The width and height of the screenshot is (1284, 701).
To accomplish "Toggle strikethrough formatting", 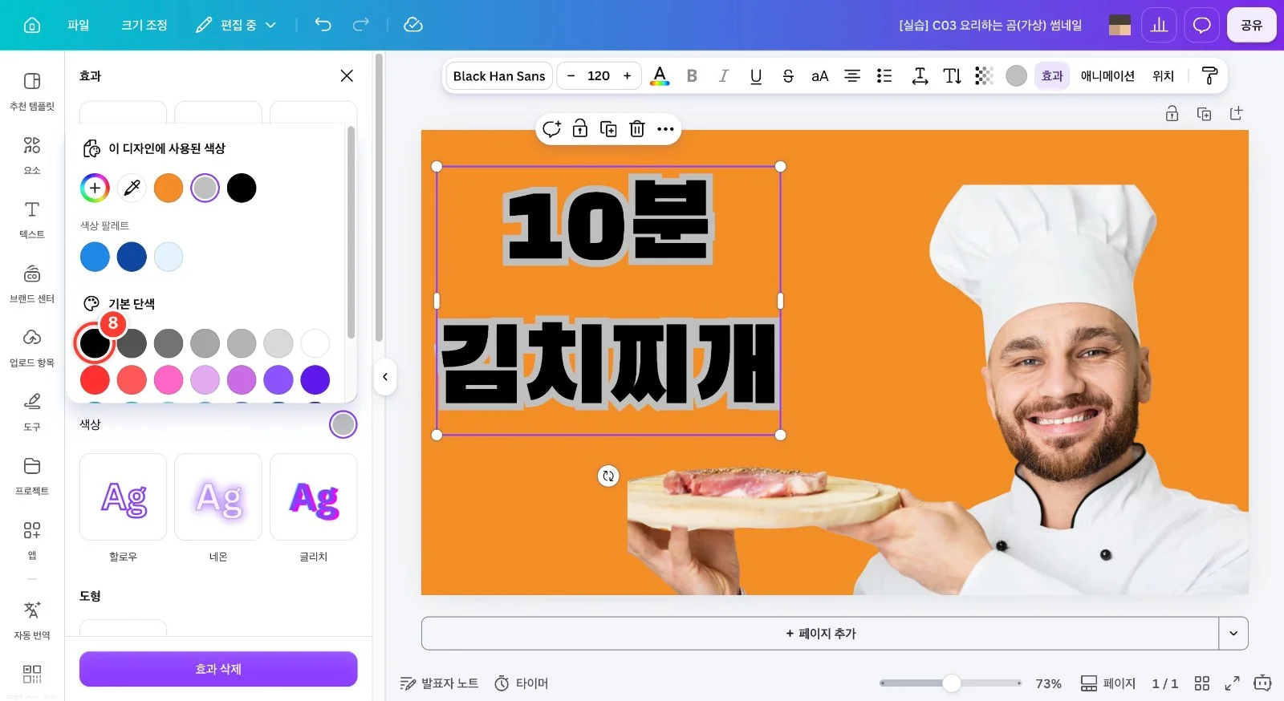I will tap(788, 76).
